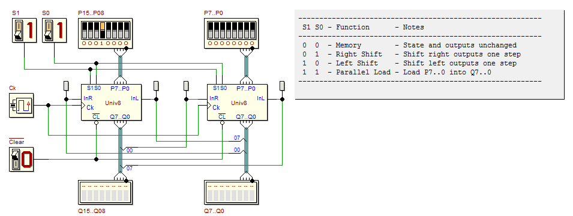Click the probe above left Univ8 InR

[x=66, y=86]
